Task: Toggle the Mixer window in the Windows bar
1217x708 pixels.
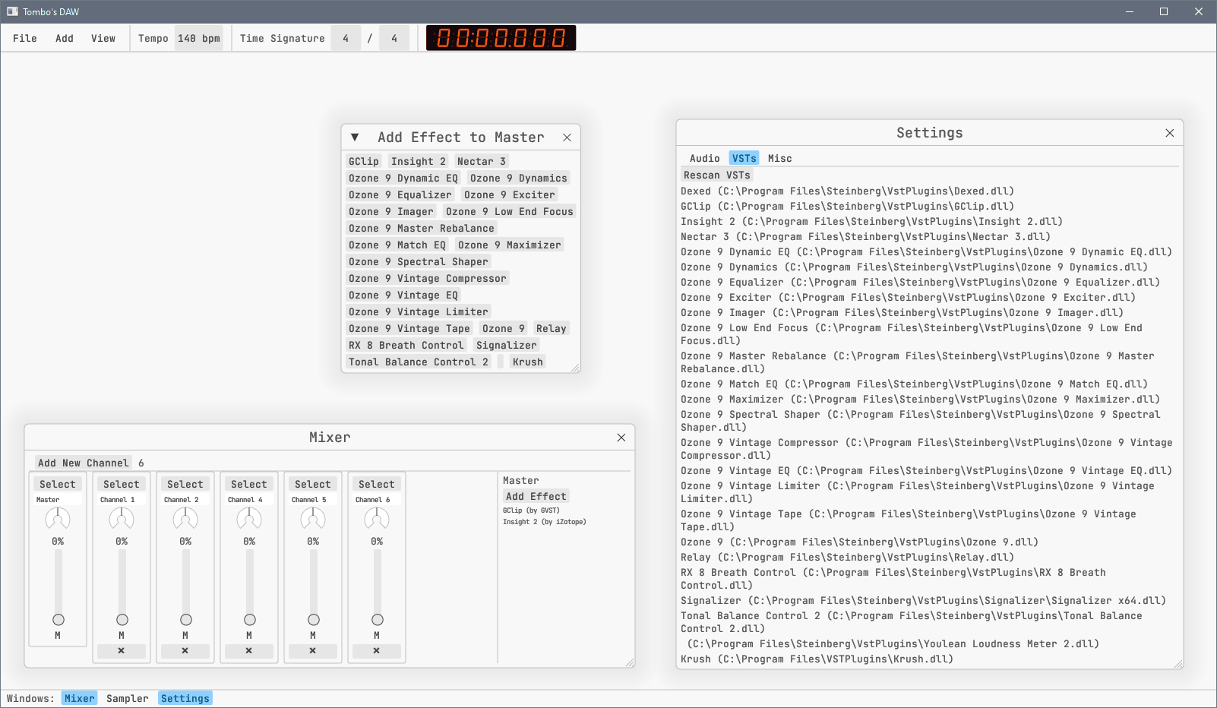Action: pos(80,699)
